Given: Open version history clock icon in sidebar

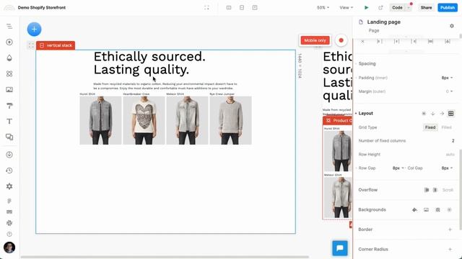Looking at the screenshot, I should [9, 171].
